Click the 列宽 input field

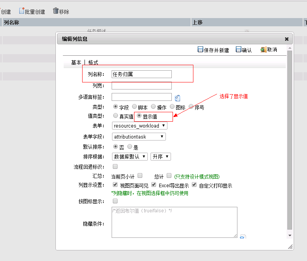pyautogui.click(x=142, y=86)
